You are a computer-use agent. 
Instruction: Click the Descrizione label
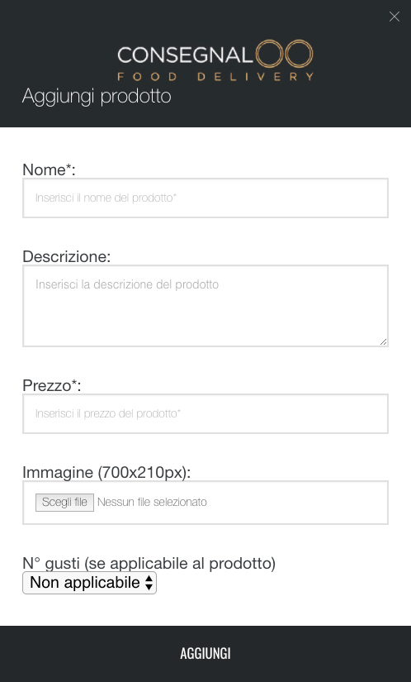tap(66, 256)
